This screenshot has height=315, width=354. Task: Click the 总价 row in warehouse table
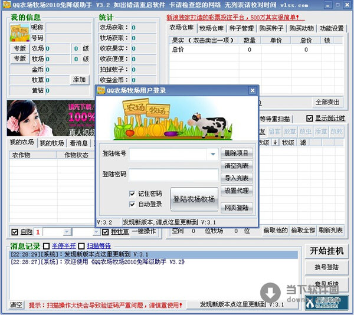tap(257, 50)
